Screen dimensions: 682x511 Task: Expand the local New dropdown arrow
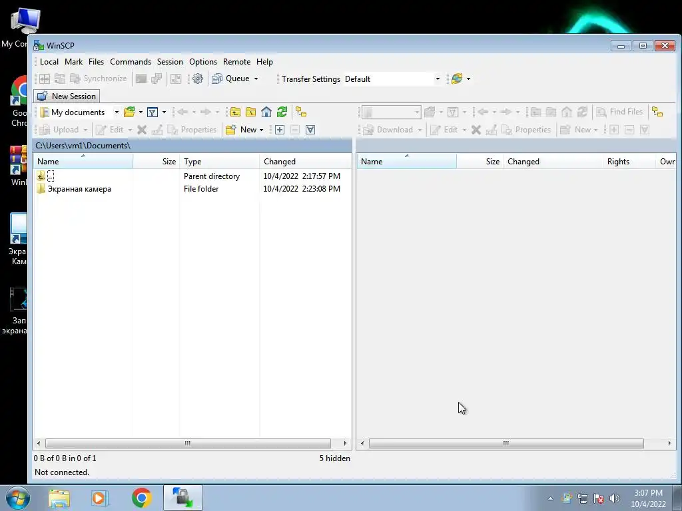(261, 130)
